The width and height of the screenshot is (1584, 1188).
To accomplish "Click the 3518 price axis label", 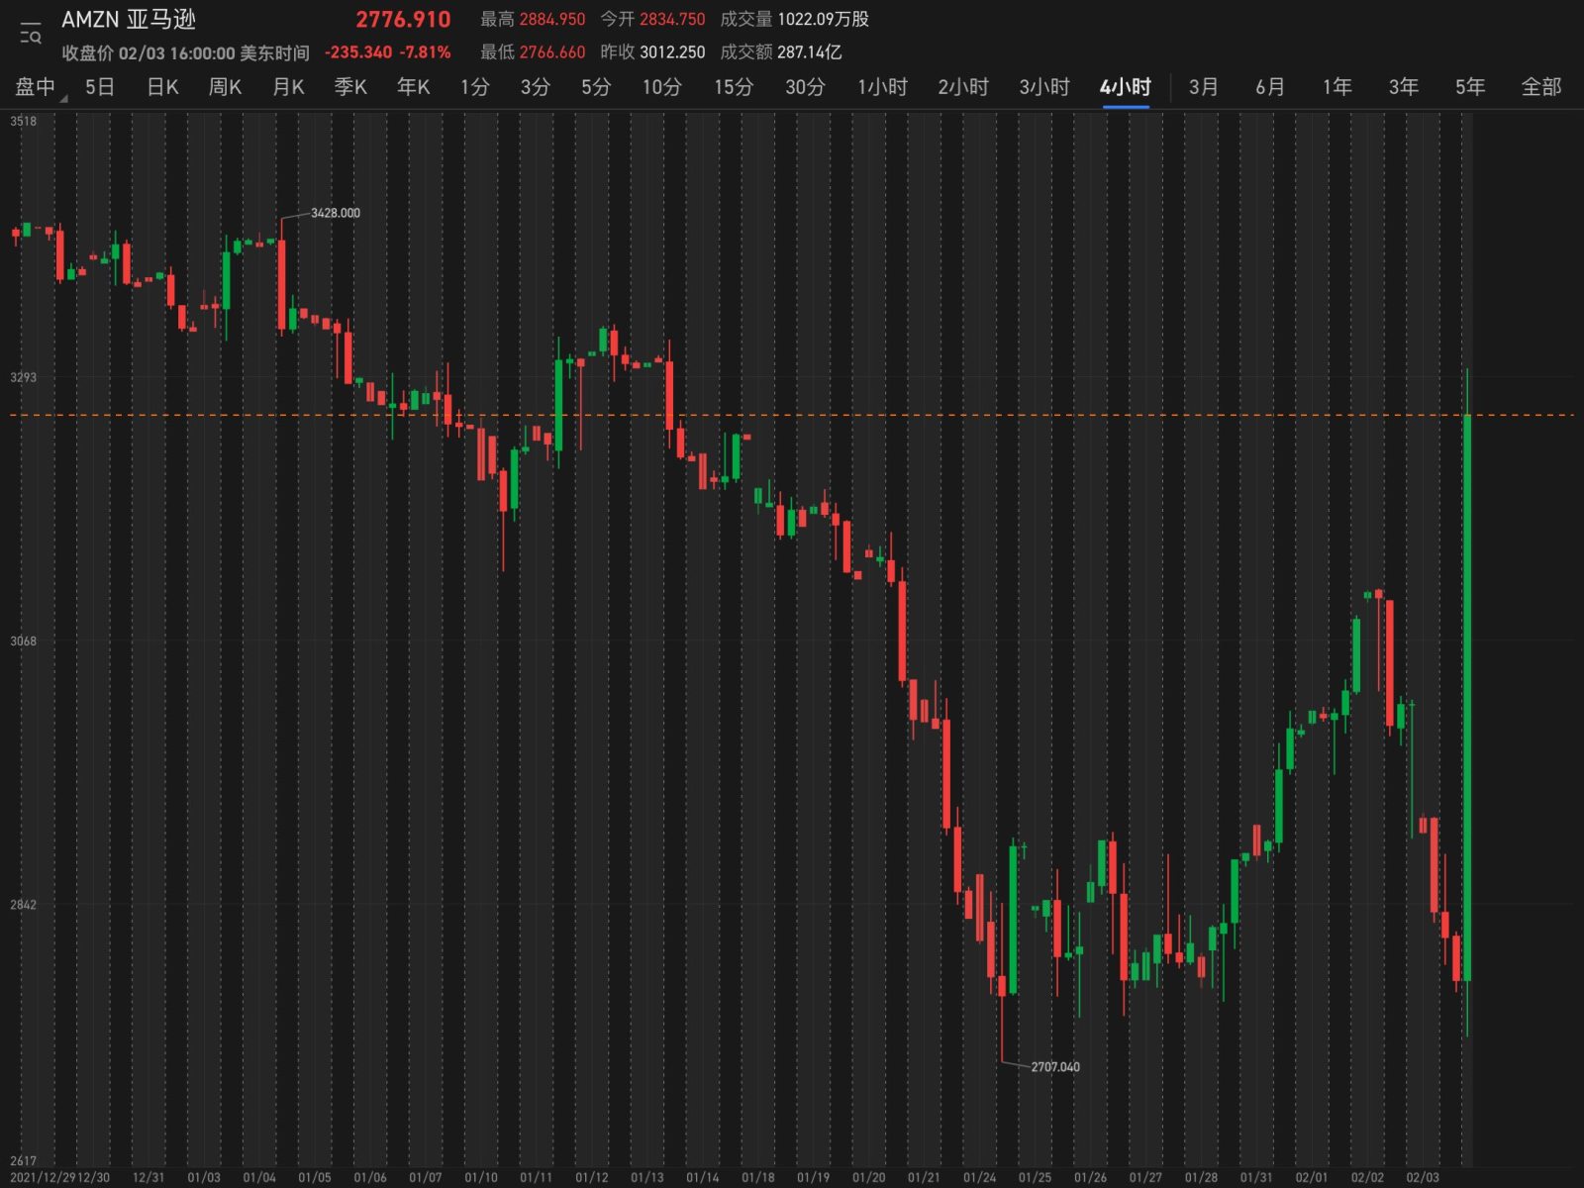I will point(23,122).
